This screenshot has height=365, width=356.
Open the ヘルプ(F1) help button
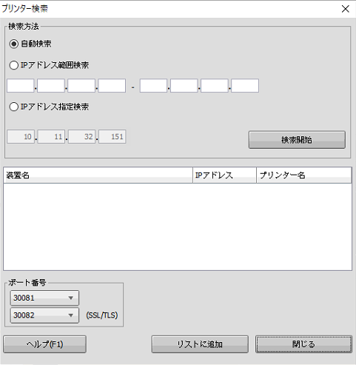click(x=44, y=344)
